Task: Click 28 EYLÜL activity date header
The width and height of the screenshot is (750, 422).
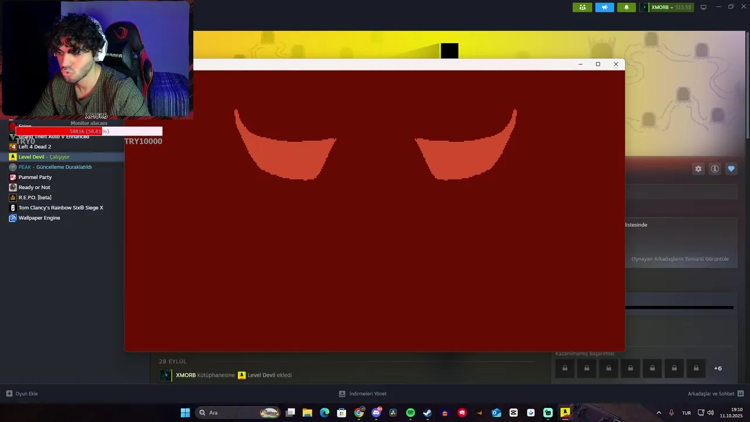Action: (172, 362)
